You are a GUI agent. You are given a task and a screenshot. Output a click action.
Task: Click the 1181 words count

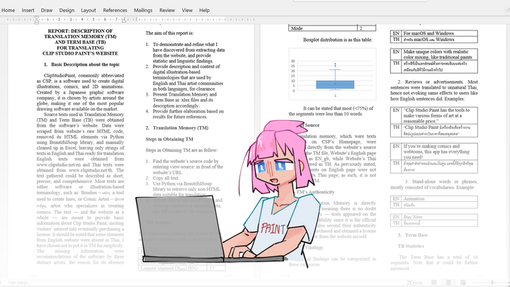(18, 283)
